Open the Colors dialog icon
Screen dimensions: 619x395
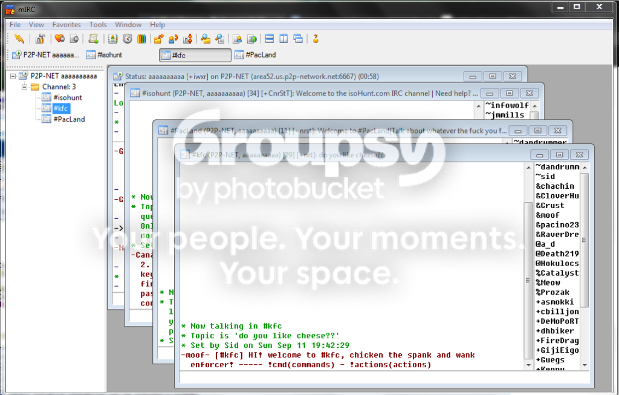(141, 39)
